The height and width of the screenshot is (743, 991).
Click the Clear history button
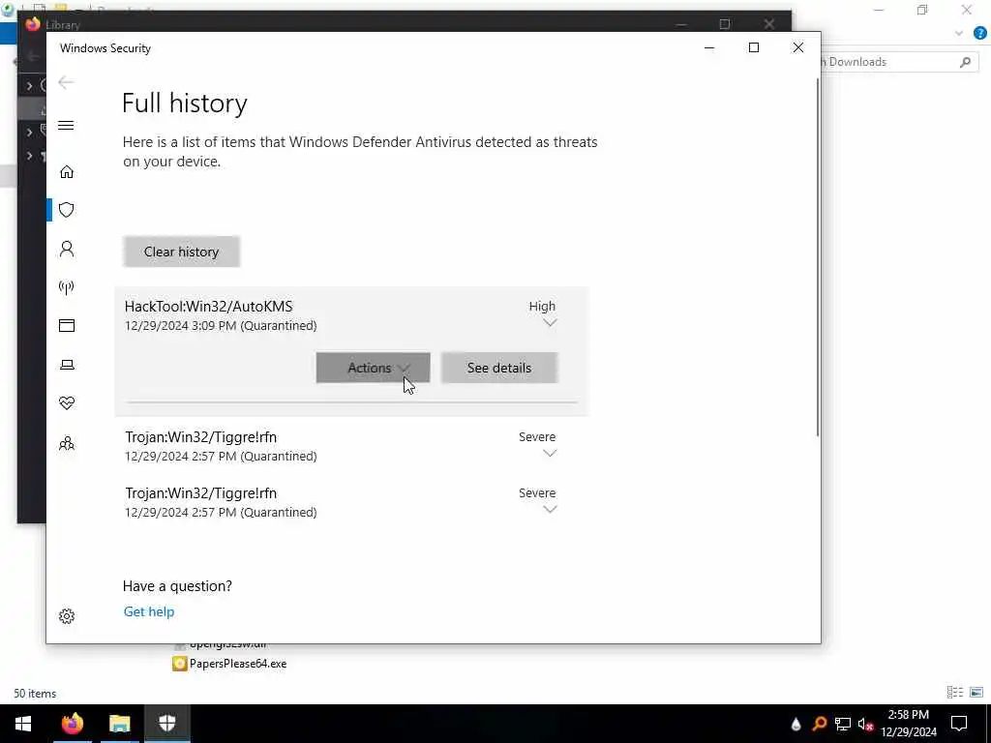(x=181, y=252)
